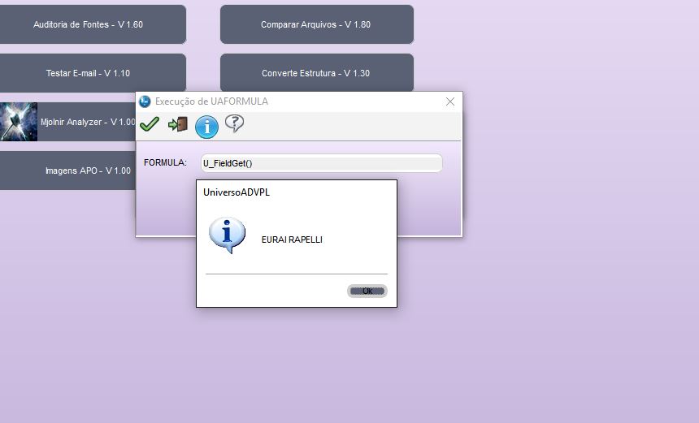Click the green checkmark confirm icon

[150, 124]
